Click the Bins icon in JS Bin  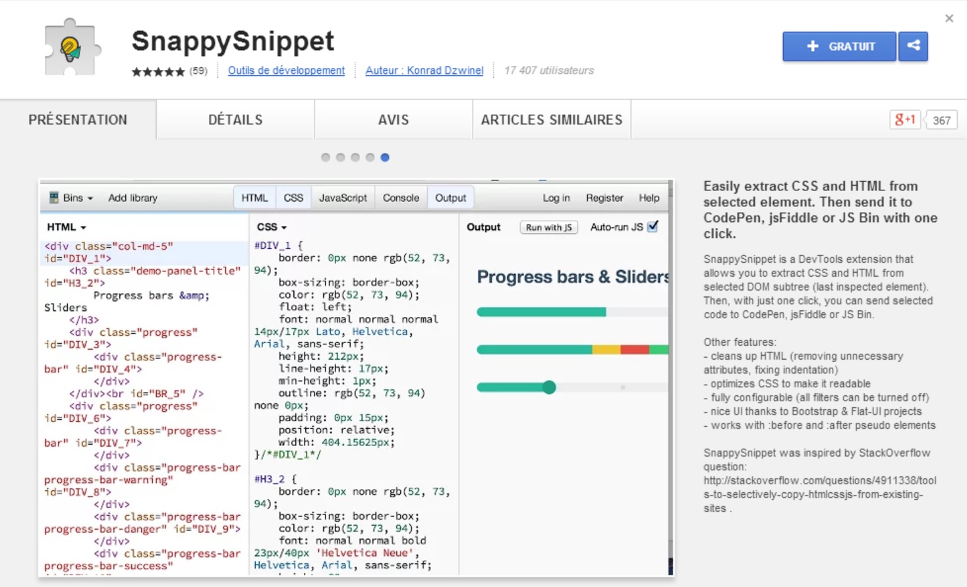pyautogui.click(x=54, y=198)
